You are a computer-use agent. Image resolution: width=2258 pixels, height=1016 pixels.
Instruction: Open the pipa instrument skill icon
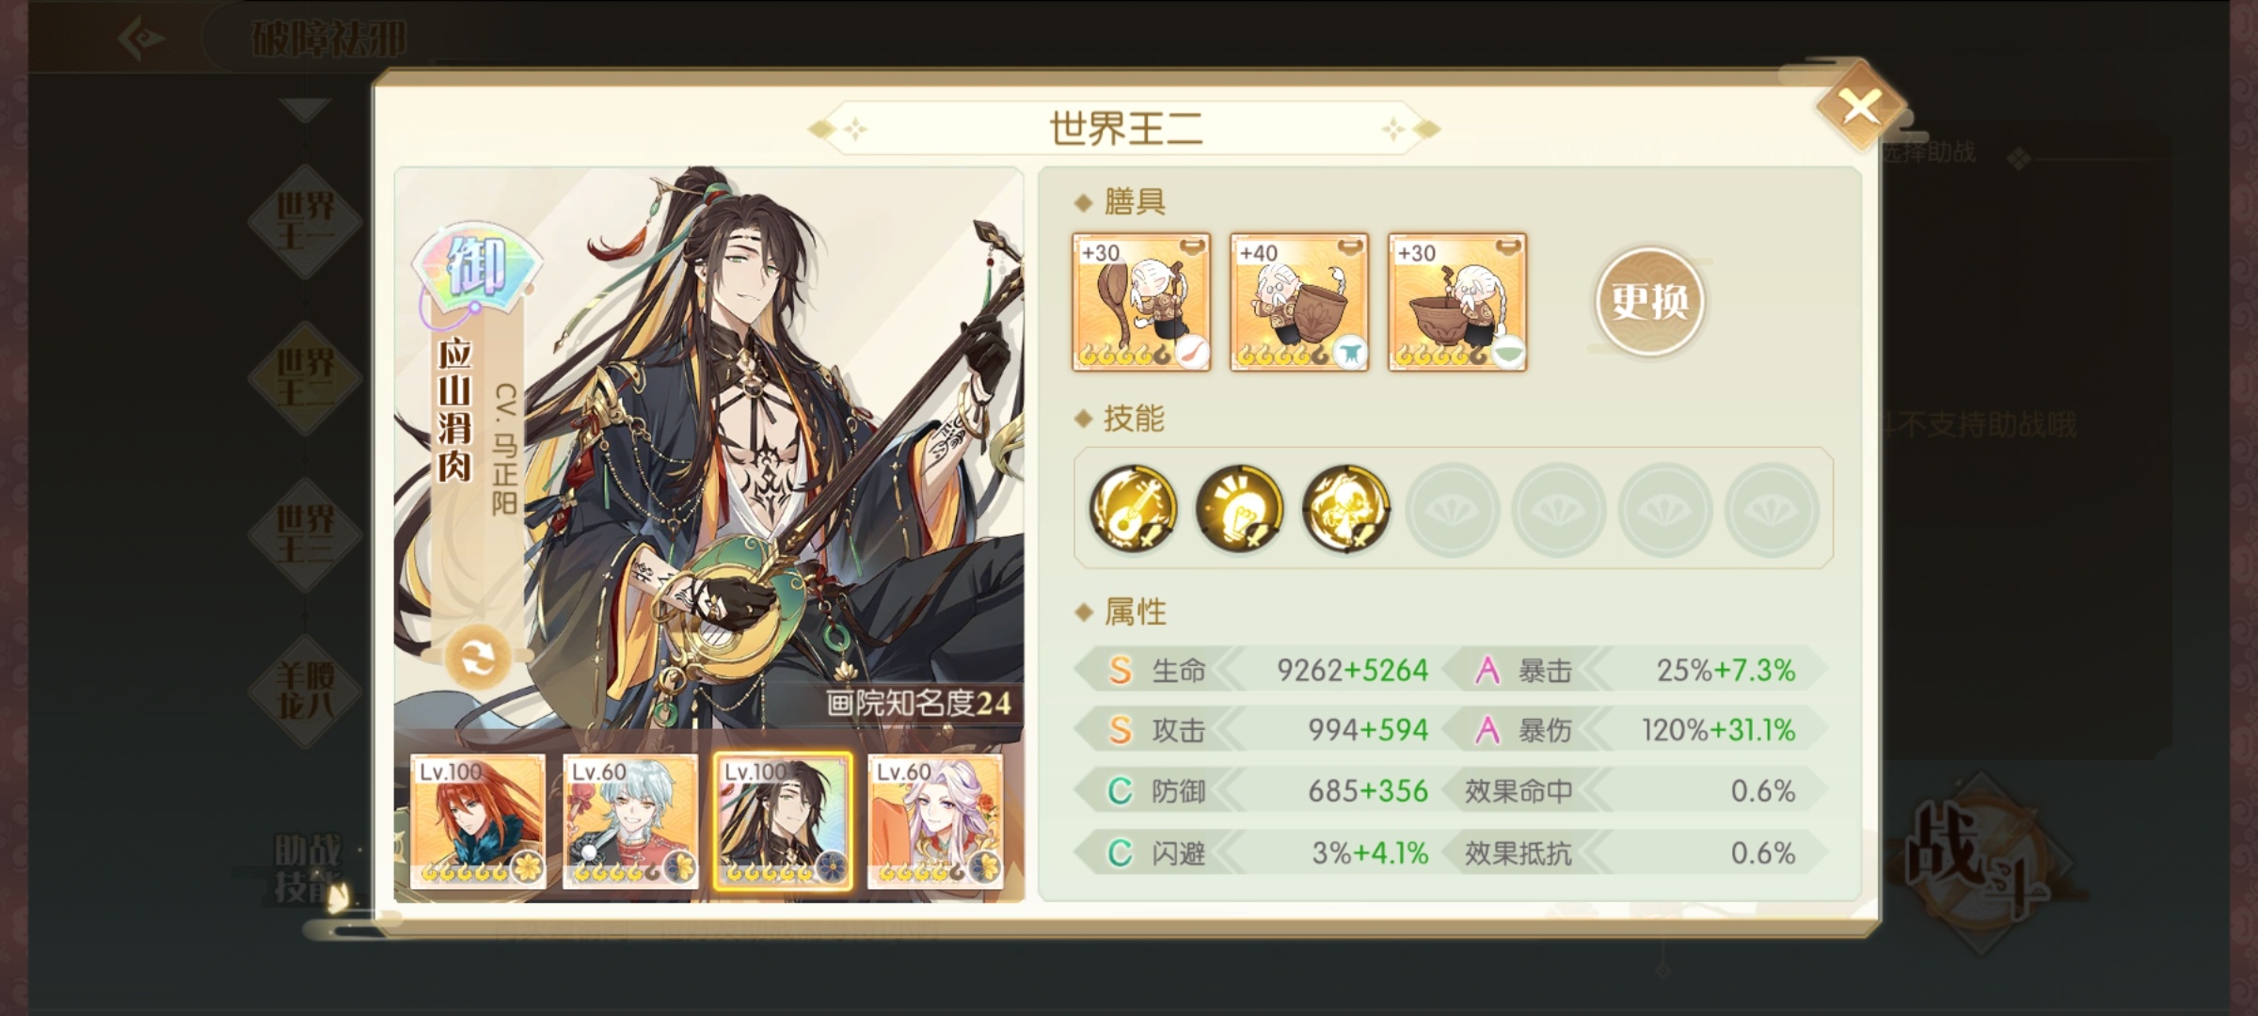pyautogui.click(x=1133, y=508)
